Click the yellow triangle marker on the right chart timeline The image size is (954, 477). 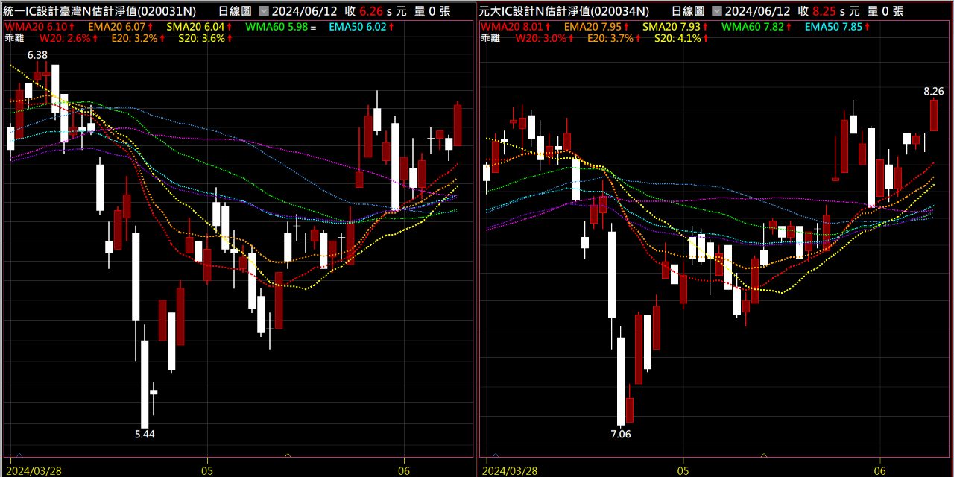pyautogui.click(x=763, y=455)
